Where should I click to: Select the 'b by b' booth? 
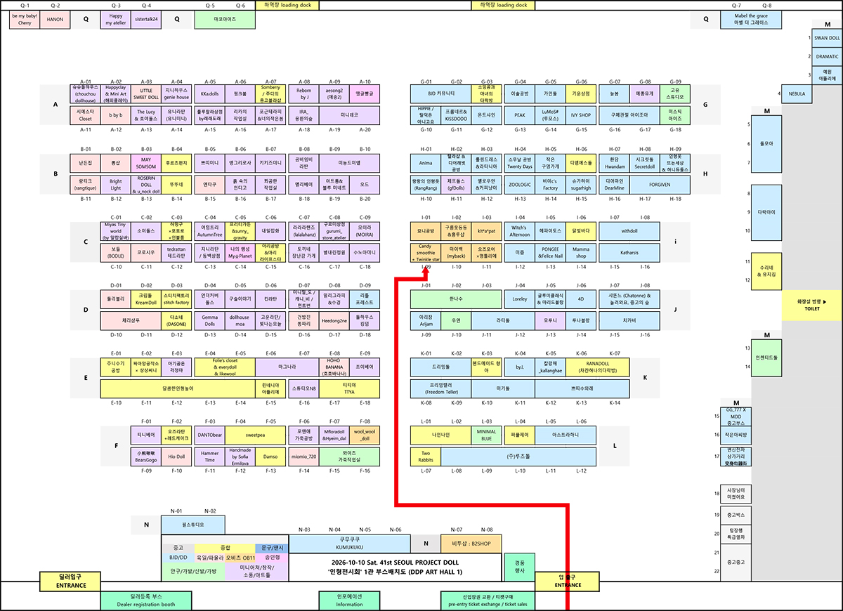click(116, 115)
